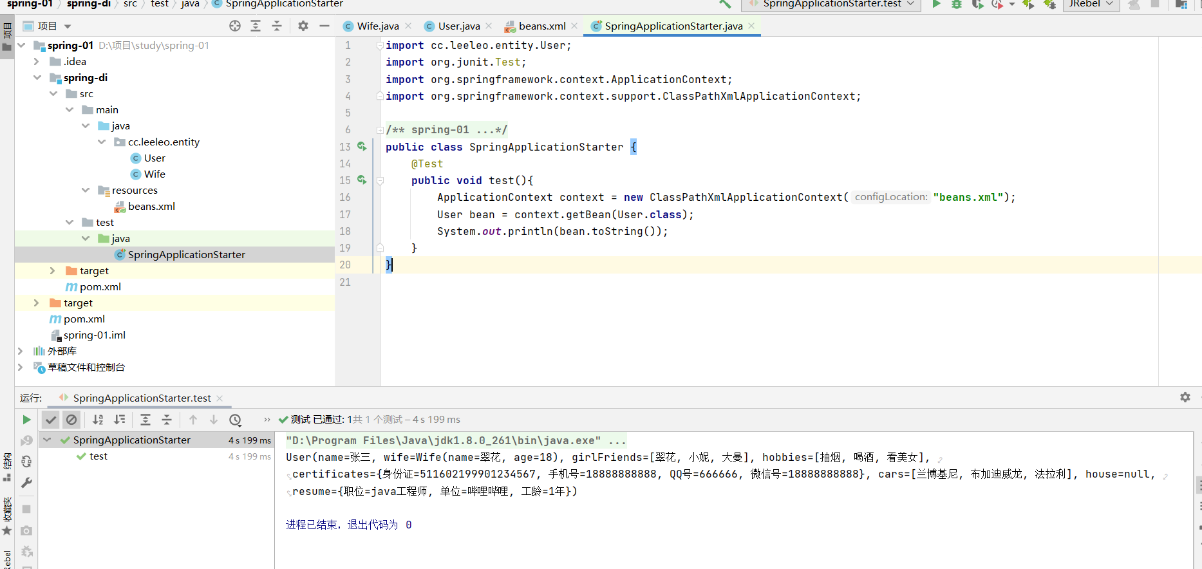
Task: Collapse the resources folder node
Action: (86, 191)
